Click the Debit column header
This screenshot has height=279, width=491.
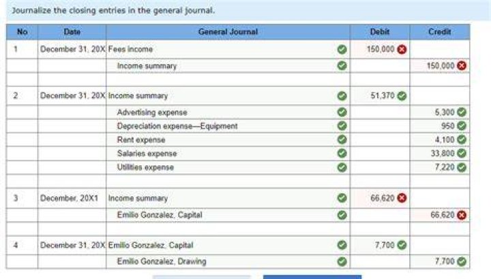click(x=380, y=32)
